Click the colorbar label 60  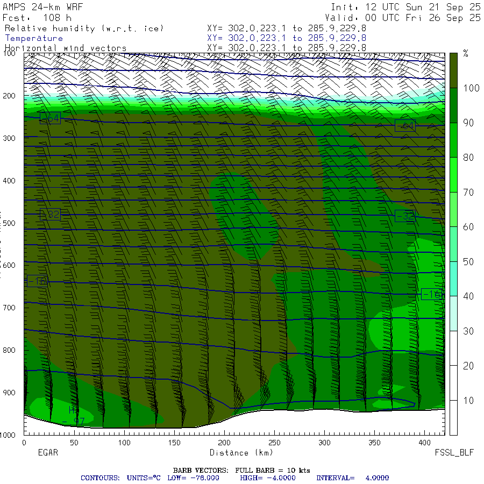point(468,227)
